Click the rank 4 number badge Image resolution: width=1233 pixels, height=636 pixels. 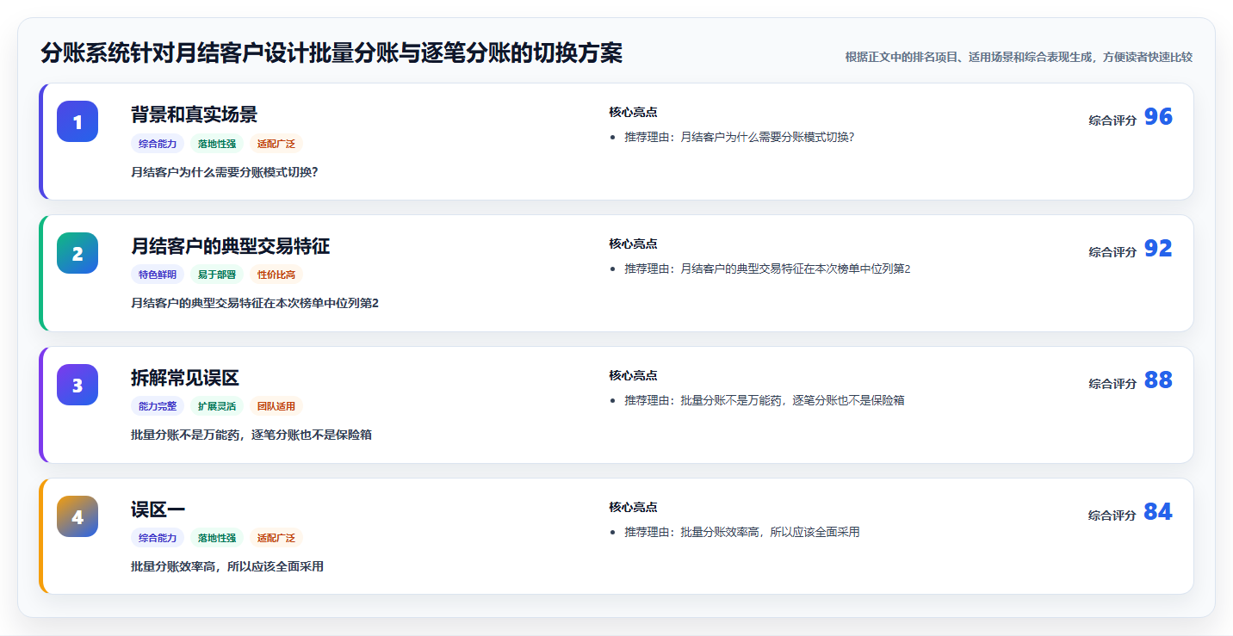point(77,516)
